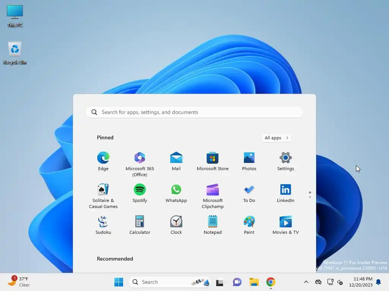Open Paint
The height and width of the screenshot is (291, 389).
[x=249, y=225]
